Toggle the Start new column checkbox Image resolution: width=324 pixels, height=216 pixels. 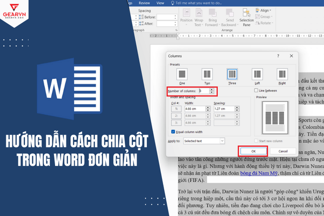point(256,141)
